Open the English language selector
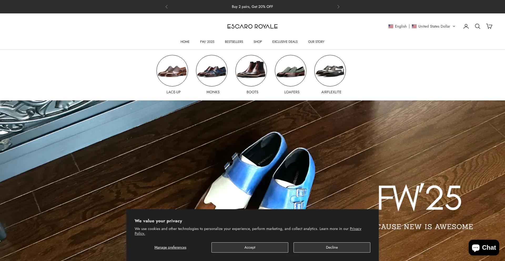The image size is (505, 261). [398, 26]
